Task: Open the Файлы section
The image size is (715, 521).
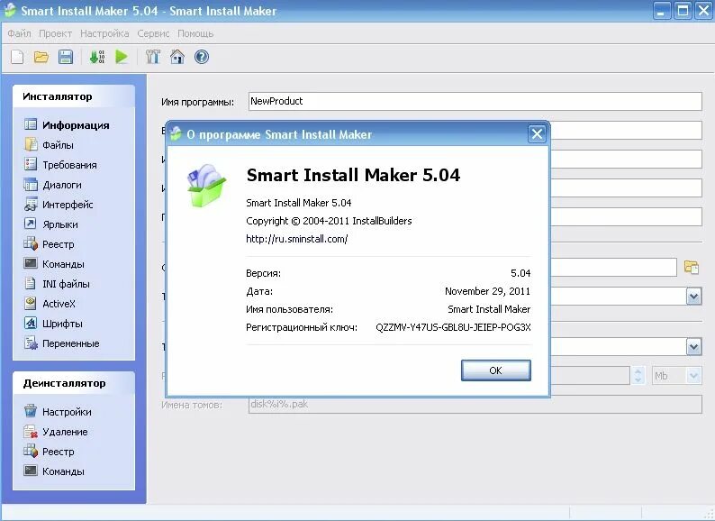Action: [x=49, y=145]
